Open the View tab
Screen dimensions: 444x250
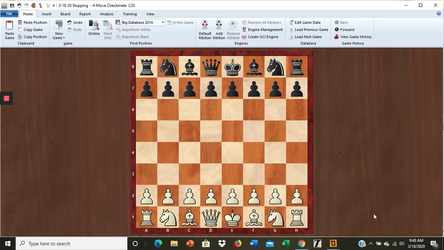click(x=150, y=14)
